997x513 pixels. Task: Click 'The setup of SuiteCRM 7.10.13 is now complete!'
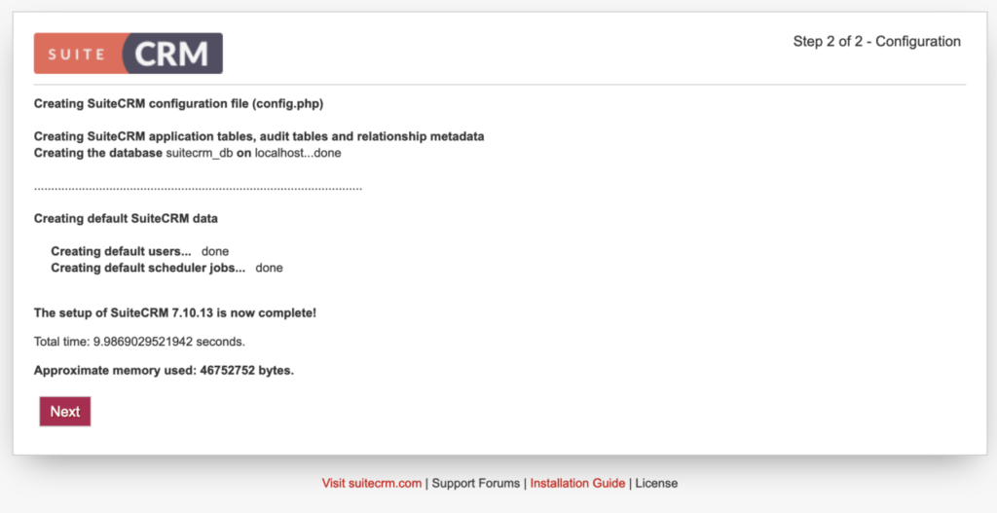pyautogui.click(x=175, y=313)
